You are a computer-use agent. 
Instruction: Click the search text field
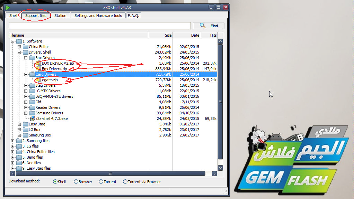click(x=100, y=26)
